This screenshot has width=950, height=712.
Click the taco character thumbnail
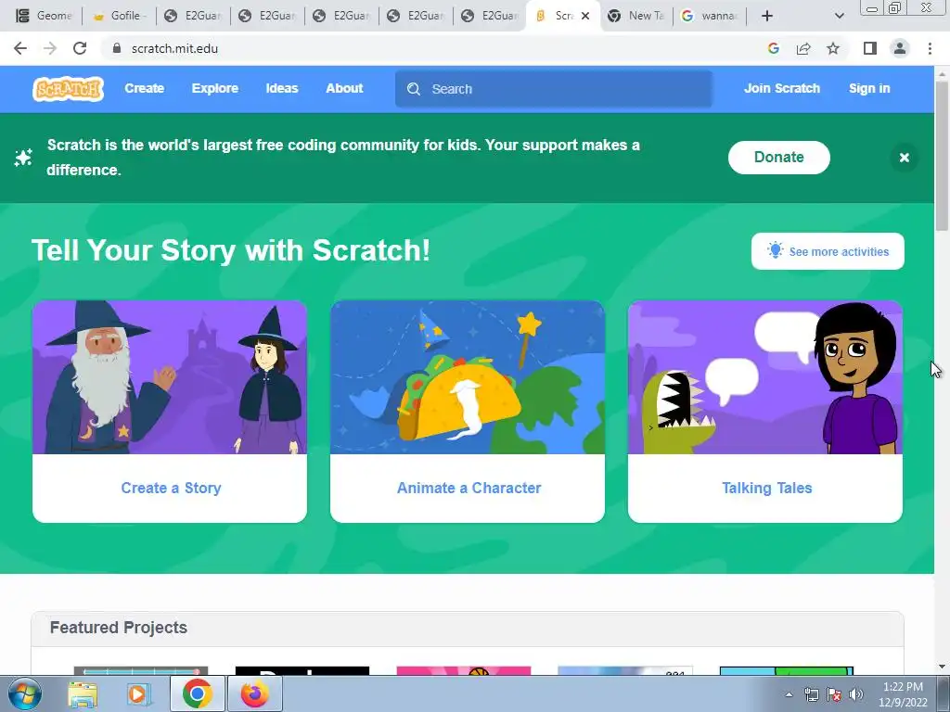[468, 377]
